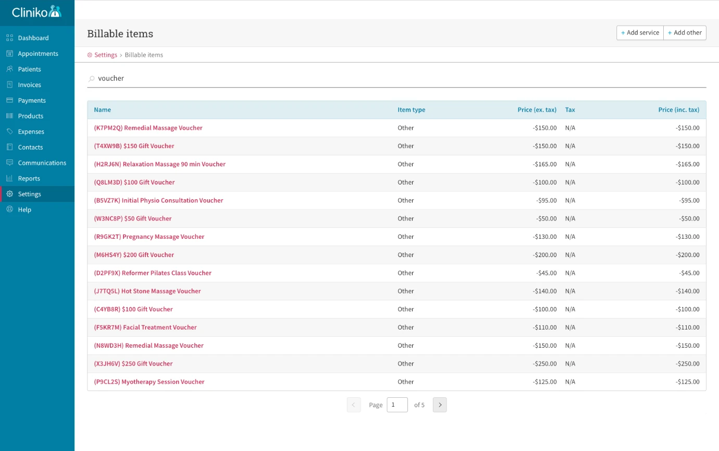Click the Expenses tag icon in sidebar
The width and height of the screenshot is (719, 451).
click(9, 131)
